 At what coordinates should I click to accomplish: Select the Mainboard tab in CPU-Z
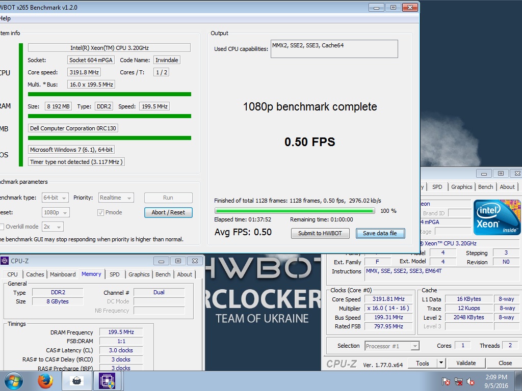click(63, 274)
